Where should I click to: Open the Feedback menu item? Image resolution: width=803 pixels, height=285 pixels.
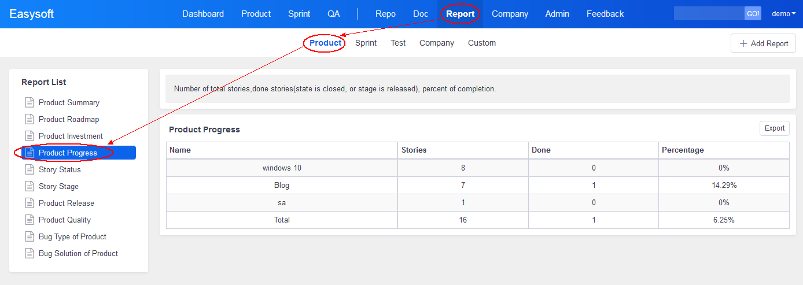pyautogui.click(x=605, y=14)
